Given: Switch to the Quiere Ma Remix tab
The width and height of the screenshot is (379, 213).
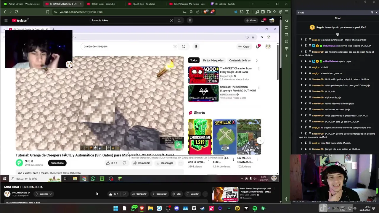Looking at the screenshot, I should pyautogui.click(x=187, y=4).
